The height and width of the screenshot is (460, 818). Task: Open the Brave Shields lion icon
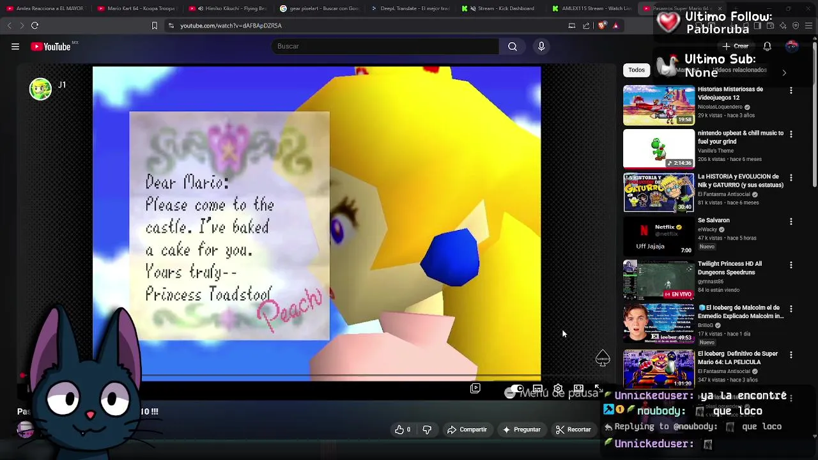point(602,26)
